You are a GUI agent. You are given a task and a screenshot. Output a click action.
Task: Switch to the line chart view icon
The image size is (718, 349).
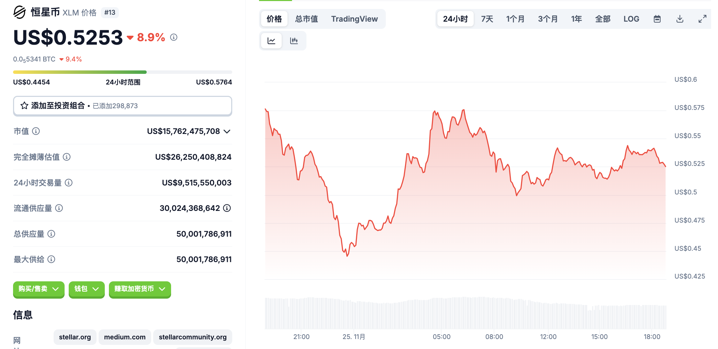point(271,41)
